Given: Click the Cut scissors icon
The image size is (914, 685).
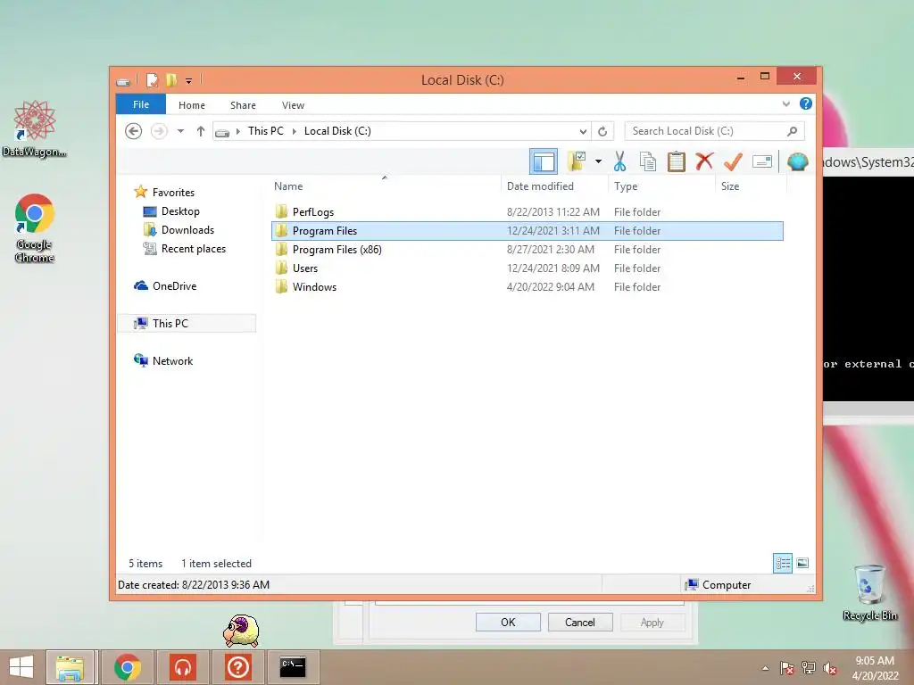Looking at the screenshot, I should click(x=619, y=161).
